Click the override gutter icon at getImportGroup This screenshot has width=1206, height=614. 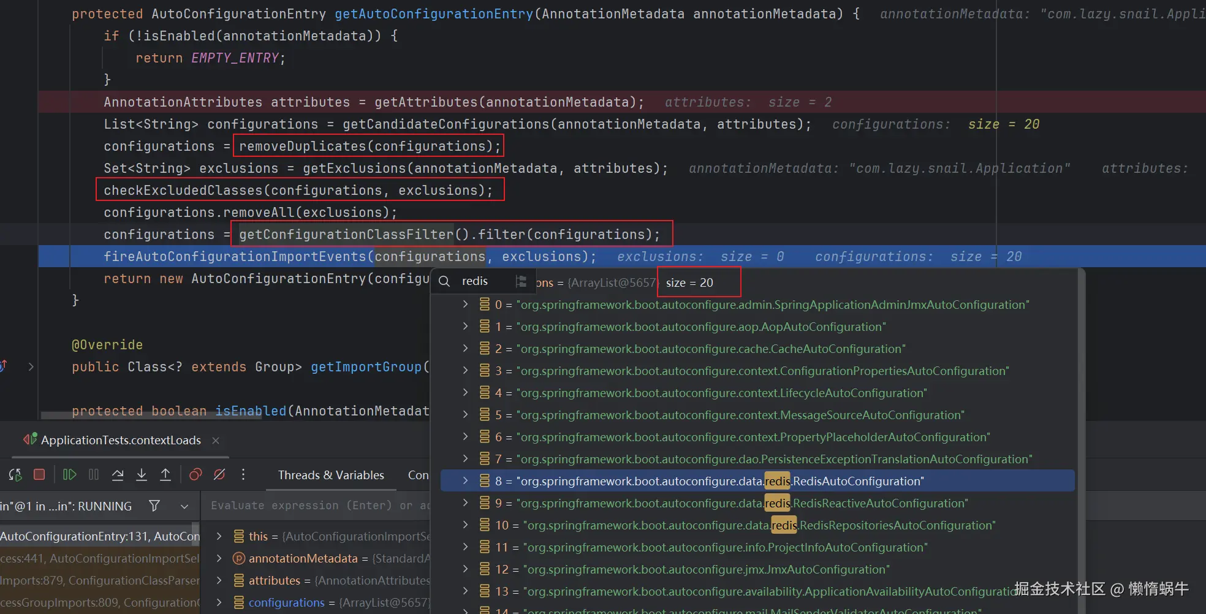point(3,366)
